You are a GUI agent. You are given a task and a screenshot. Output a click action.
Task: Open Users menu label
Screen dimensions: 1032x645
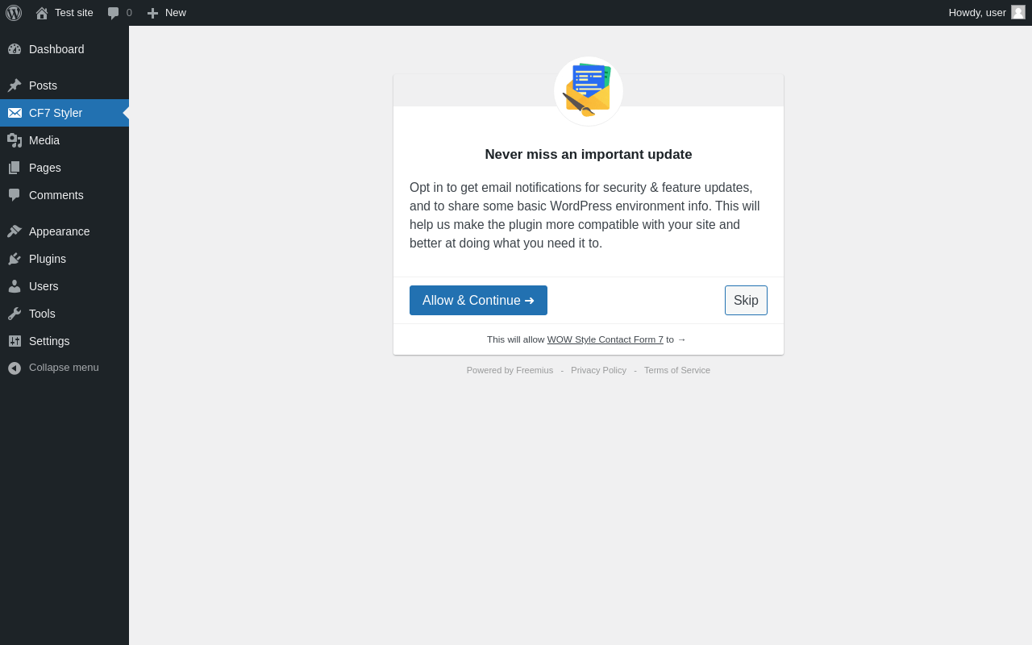44,286
